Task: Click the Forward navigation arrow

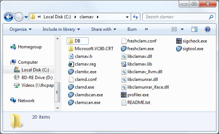Action: [19, 17]
